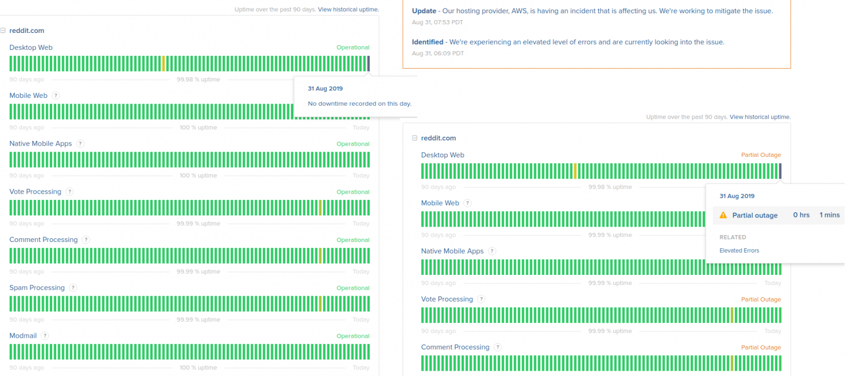Click '99.98 % uptime' under right Desktop Web

pyautogui.click(x=610, y=187)
